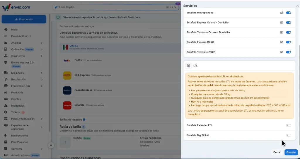Image resolution: width=300 pixels, height=159 pixels.
Task: Edit Estafeta Terrestre OXXO service
Action: [x=282, y=52]
